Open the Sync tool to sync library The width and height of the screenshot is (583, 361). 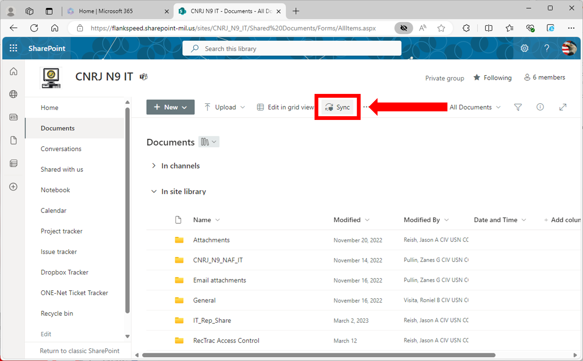(x=337, y=107)
